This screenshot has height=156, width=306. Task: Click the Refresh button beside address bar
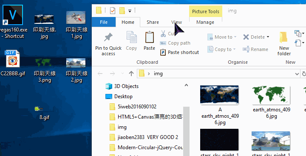click(x=303, y=74)
